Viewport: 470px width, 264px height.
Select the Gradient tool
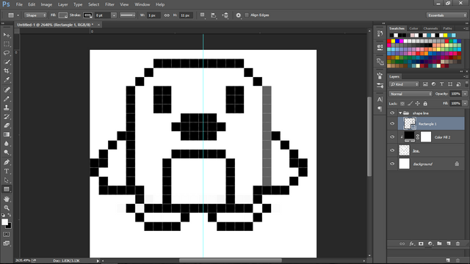click(x=7, y=134)
